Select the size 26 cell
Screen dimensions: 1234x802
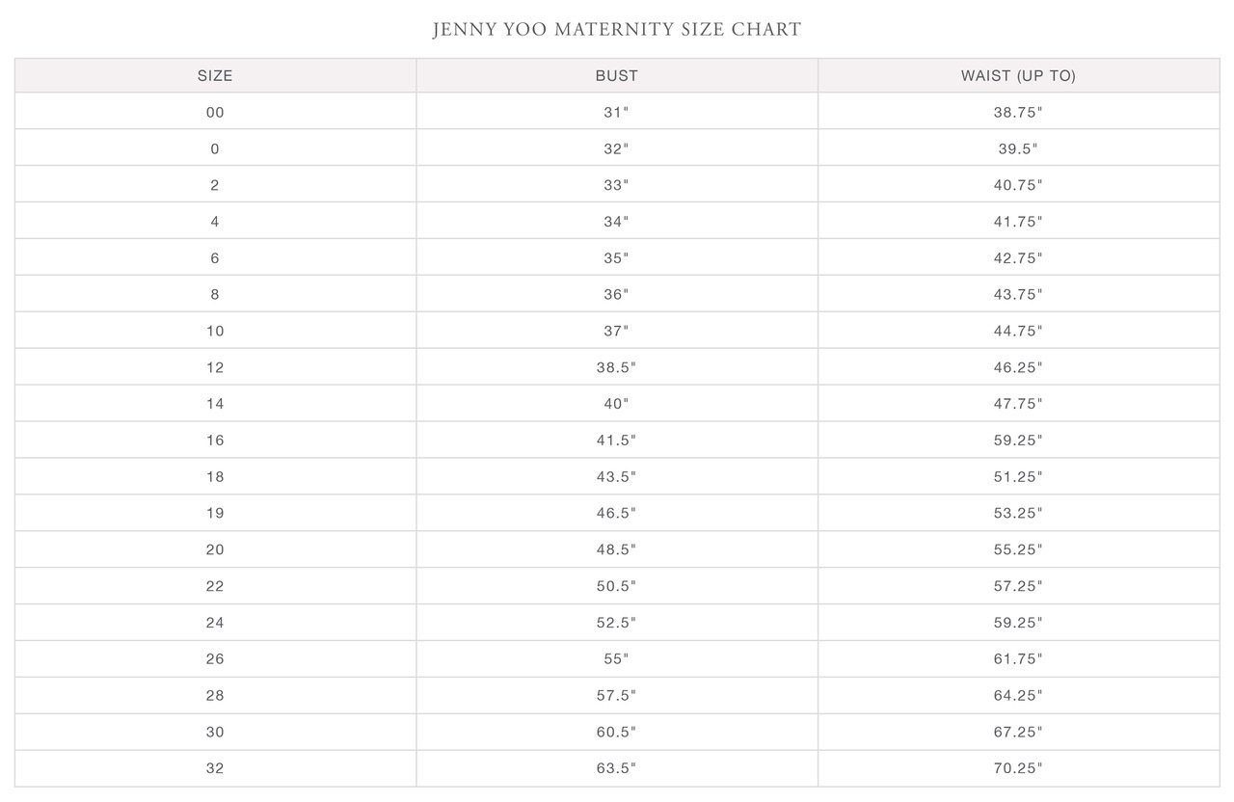tap(215, 659)
